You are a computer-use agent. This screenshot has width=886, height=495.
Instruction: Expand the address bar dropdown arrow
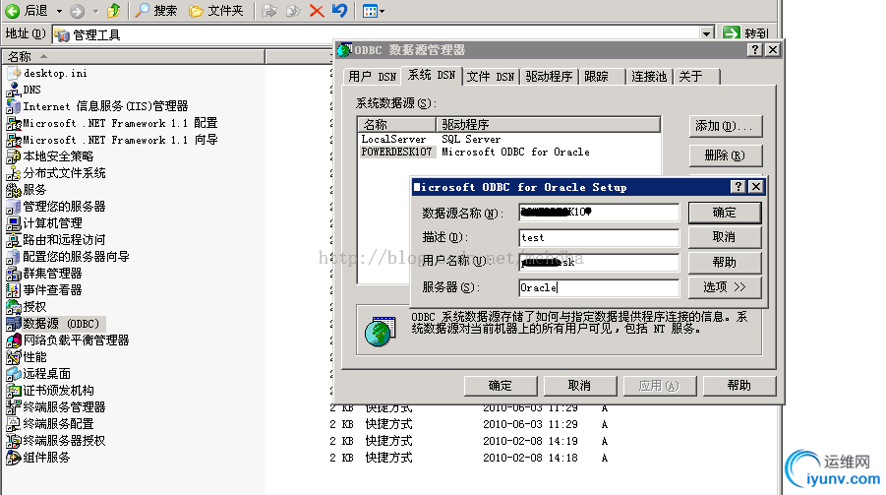(x=706, y=33)
